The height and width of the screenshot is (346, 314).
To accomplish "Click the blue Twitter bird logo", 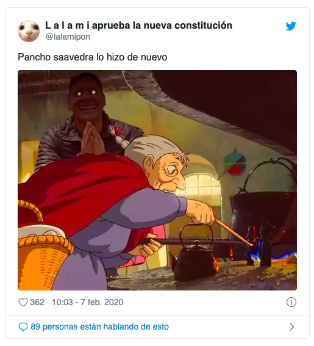I will pos(291,26).
